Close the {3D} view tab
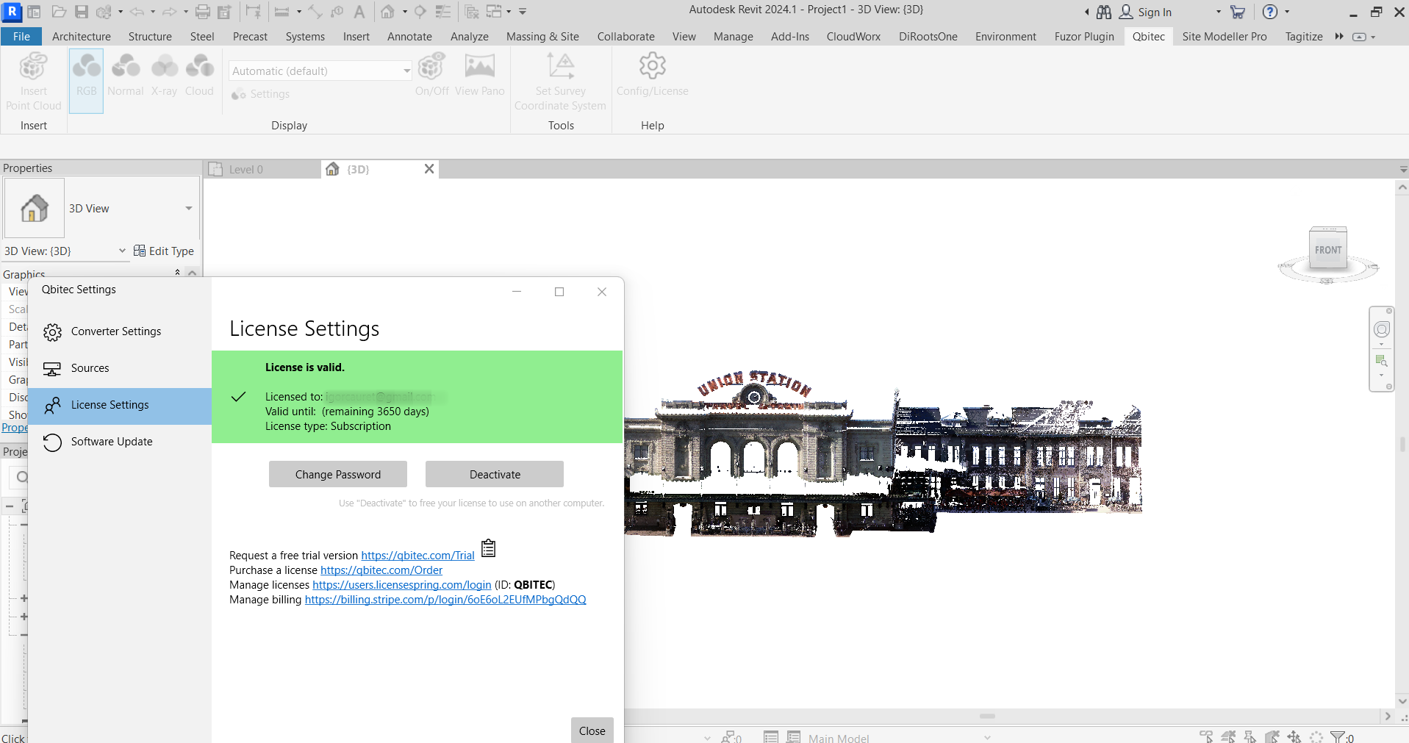This screenshot has width=1409, height=743. tap(429, 169)
